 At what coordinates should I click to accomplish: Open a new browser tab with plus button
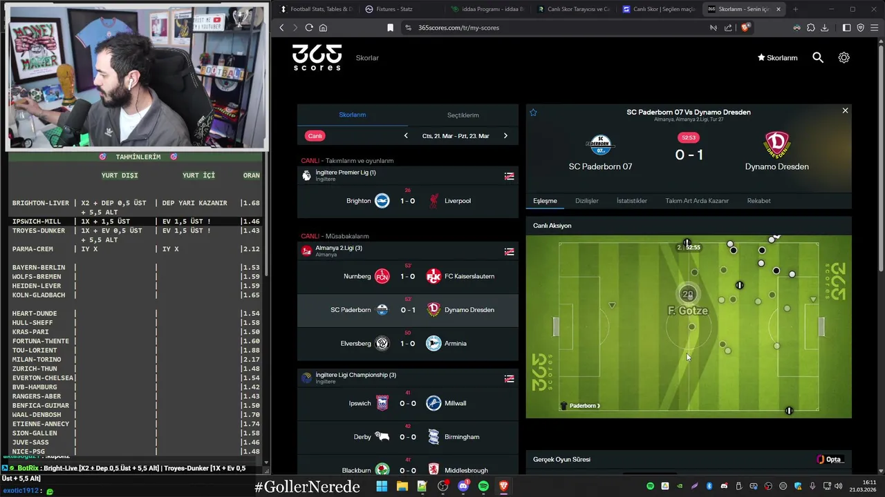click(x=795, y=9)
